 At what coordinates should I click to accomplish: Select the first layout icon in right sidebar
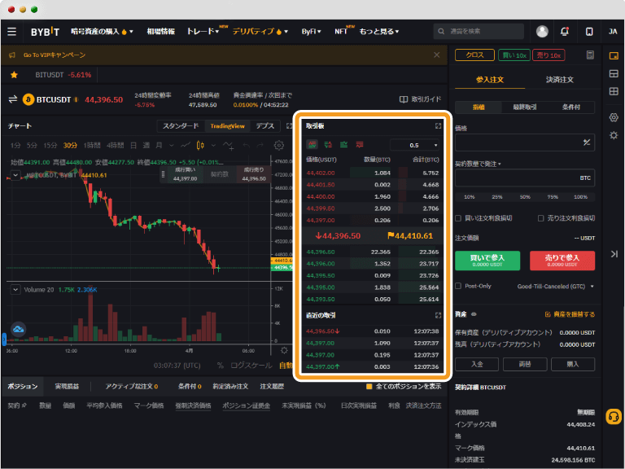coord(614,56)
